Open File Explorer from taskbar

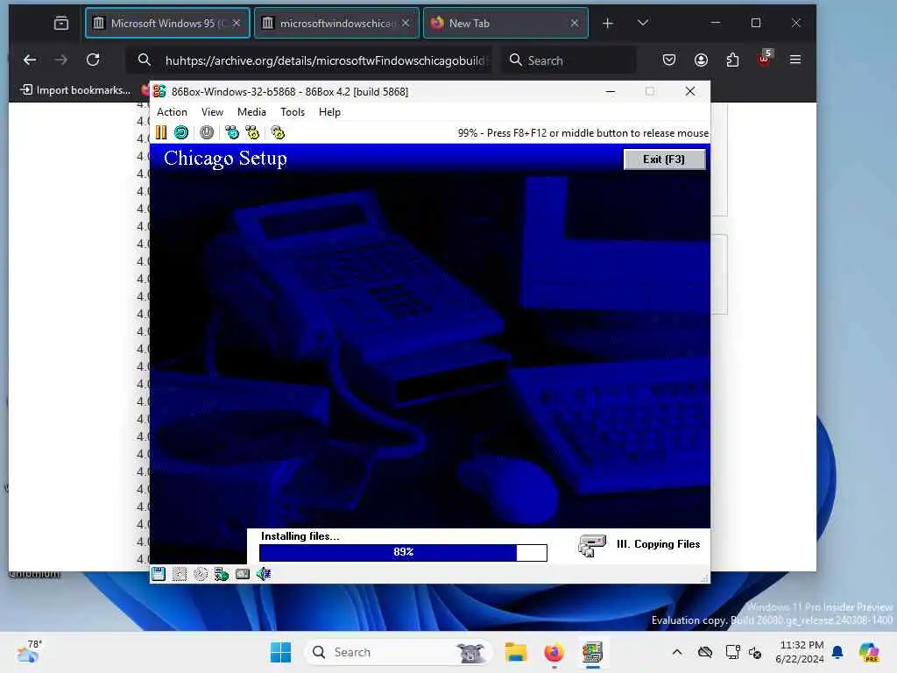[515, 652]
